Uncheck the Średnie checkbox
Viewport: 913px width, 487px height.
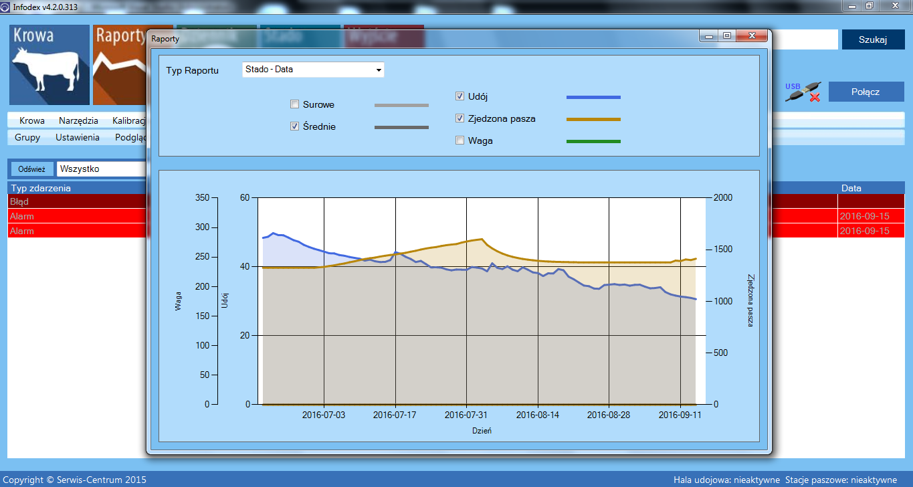point(294,126)
